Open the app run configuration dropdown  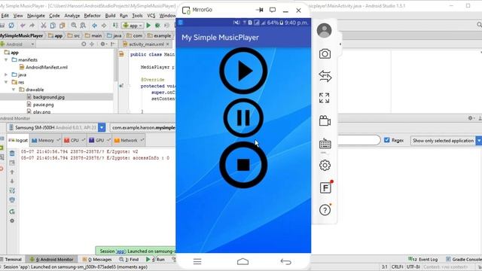(x=133, y=26)
